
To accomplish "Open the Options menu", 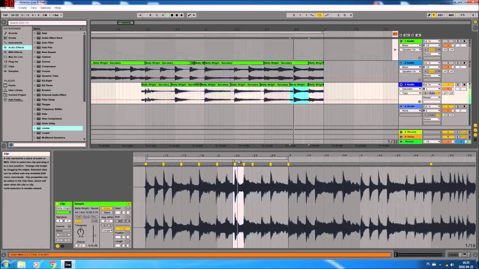I will click(46, 8).
